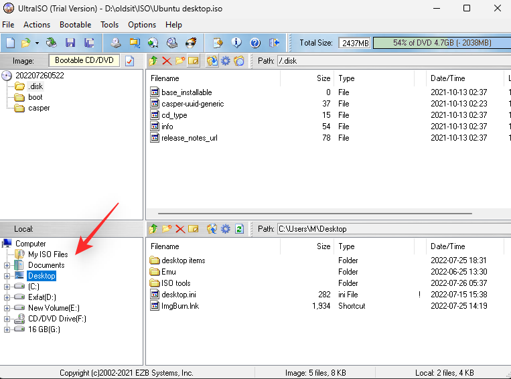Expand the CD/DVD Drive(F:) node

click(7, 319)
